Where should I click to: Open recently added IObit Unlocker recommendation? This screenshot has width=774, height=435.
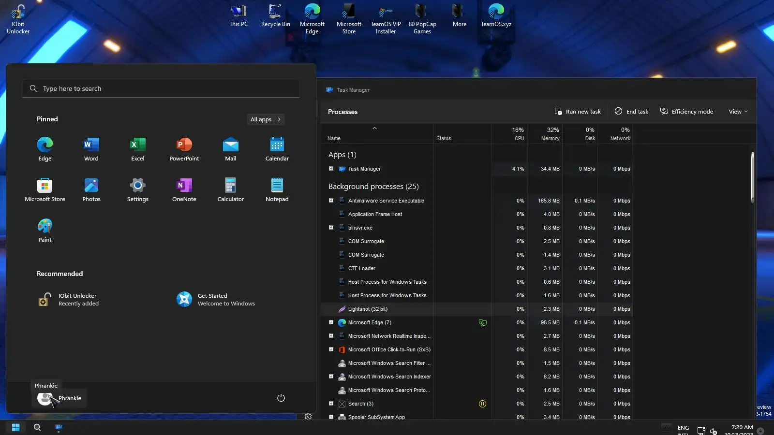pos(69,300)
